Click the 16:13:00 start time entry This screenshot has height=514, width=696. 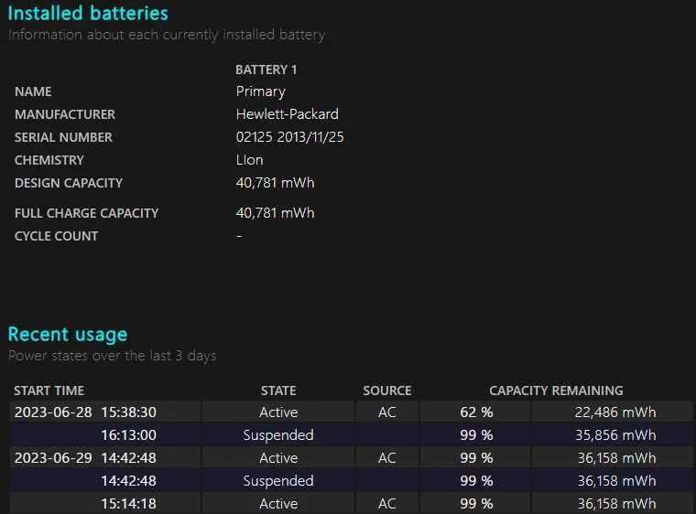click(x=128, y=435)
